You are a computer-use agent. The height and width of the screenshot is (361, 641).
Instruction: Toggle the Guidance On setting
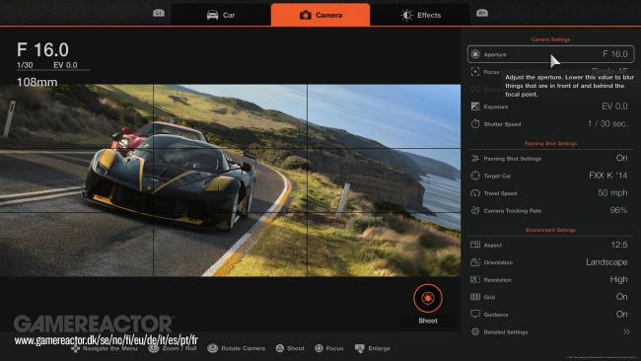pos(621,314)
